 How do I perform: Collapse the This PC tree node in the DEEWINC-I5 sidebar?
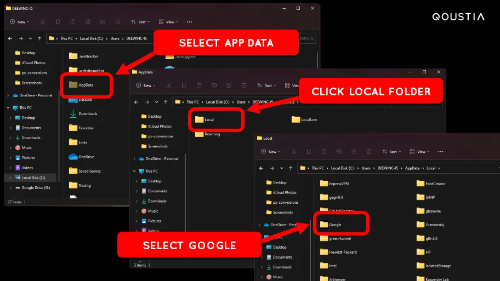[8, 108]
